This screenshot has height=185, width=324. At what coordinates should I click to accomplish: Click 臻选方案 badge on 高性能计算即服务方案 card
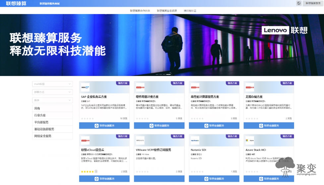tap(232, 83)
